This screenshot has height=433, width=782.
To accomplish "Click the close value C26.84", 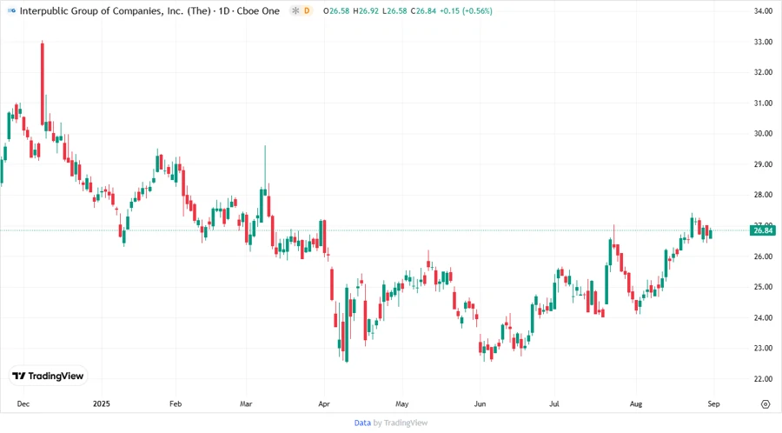I will (x=423, y=10).
